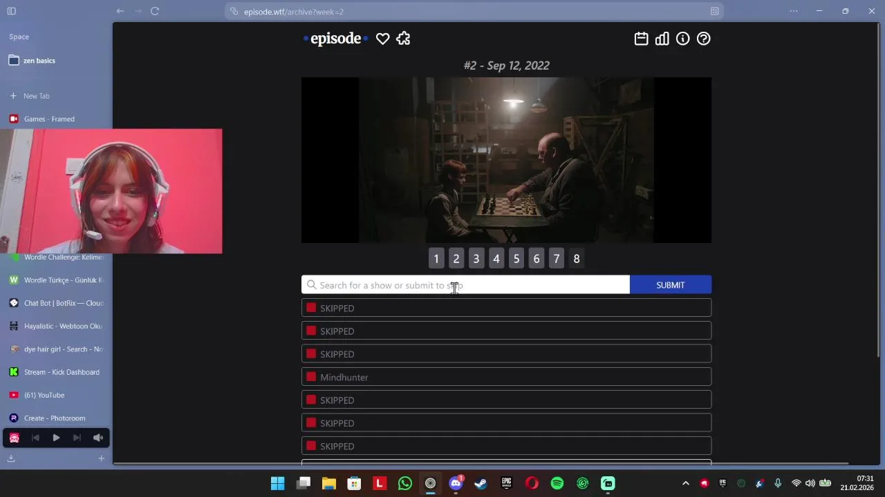Viewport: 885px width, 497px height.
Task: Switch to the (61) YouTube tab
Action: pyautogui.click(x=56, y=395)
